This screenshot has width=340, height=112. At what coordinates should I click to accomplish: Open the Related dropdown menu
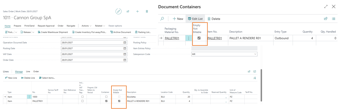(x=100, y=26)
